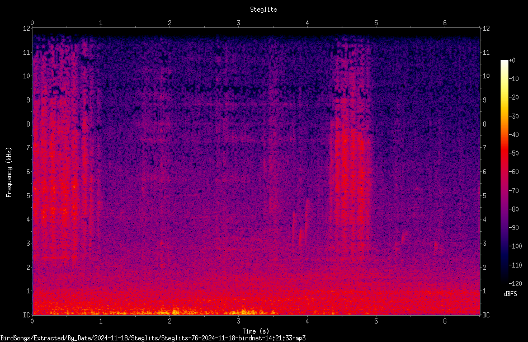Click the white top of the color bar
528x342 pixels.
click(504, 63)
